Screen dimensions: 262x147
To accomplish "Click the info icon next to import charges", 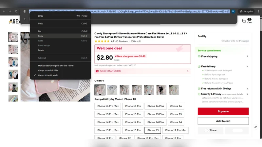I will pos(135,65).
